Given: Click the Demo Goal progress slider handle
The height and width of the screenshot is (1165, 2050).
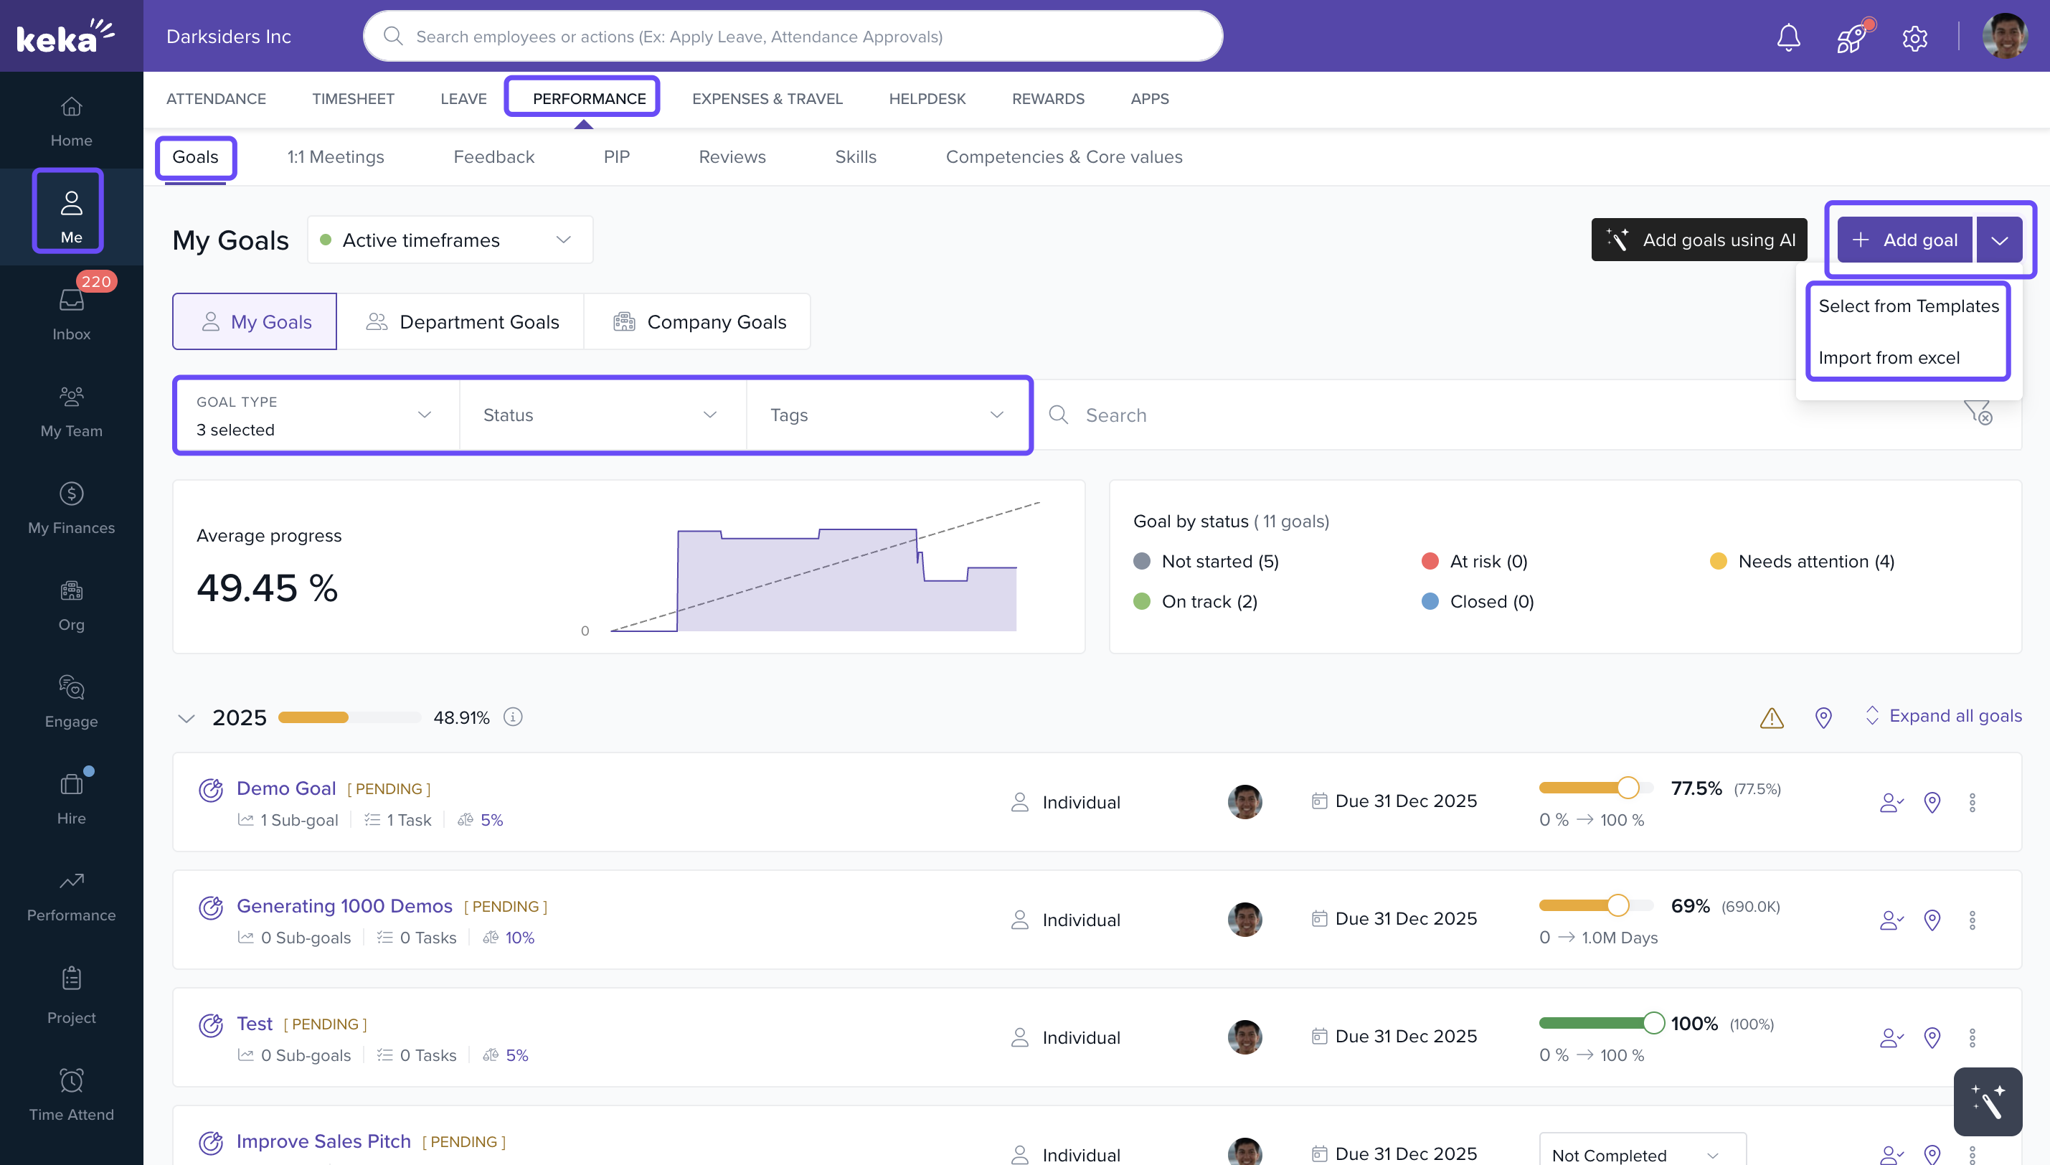Looking at the screenshot, I should point(1627,788).
